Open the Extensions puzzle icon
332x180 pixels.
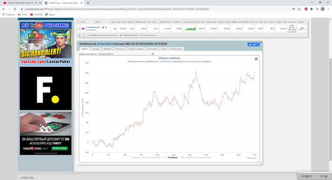[x=312, y=9]
